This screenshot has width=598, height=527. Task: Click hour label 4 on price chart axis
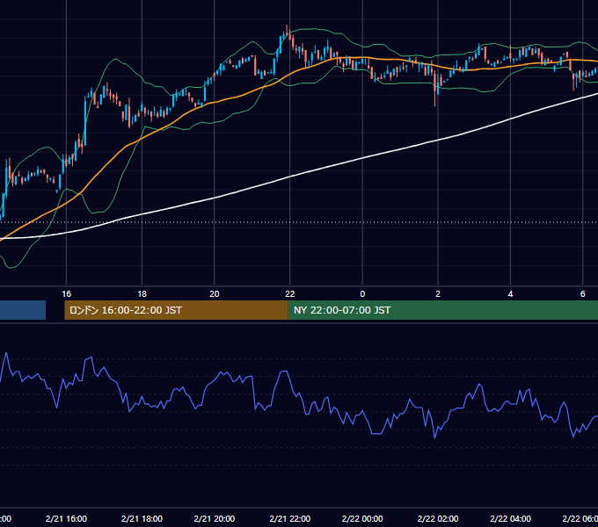510,293
